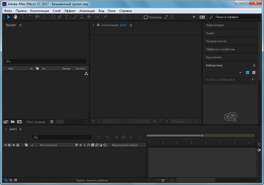
Task: Click the 8 бит на канал button
Action: [x=35, y=121]
